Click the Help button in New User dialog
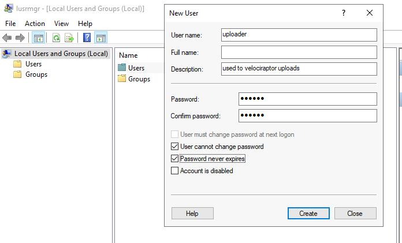 pyautogui.click(x=192, y=214)
